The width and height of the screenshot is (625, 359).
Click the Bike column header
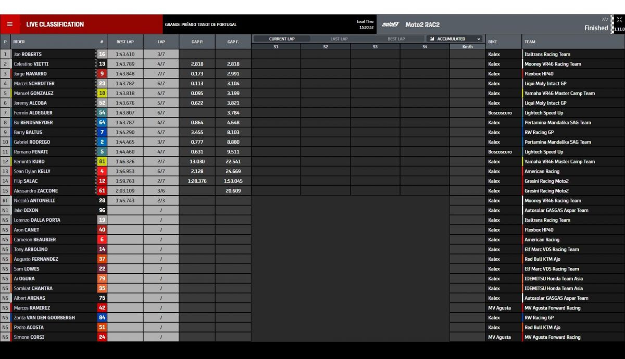click(x=503, y=42)
